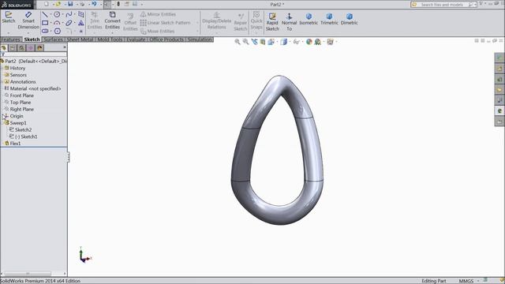Open the Simulation tab
505x284 pixels.
click(200, 39)
